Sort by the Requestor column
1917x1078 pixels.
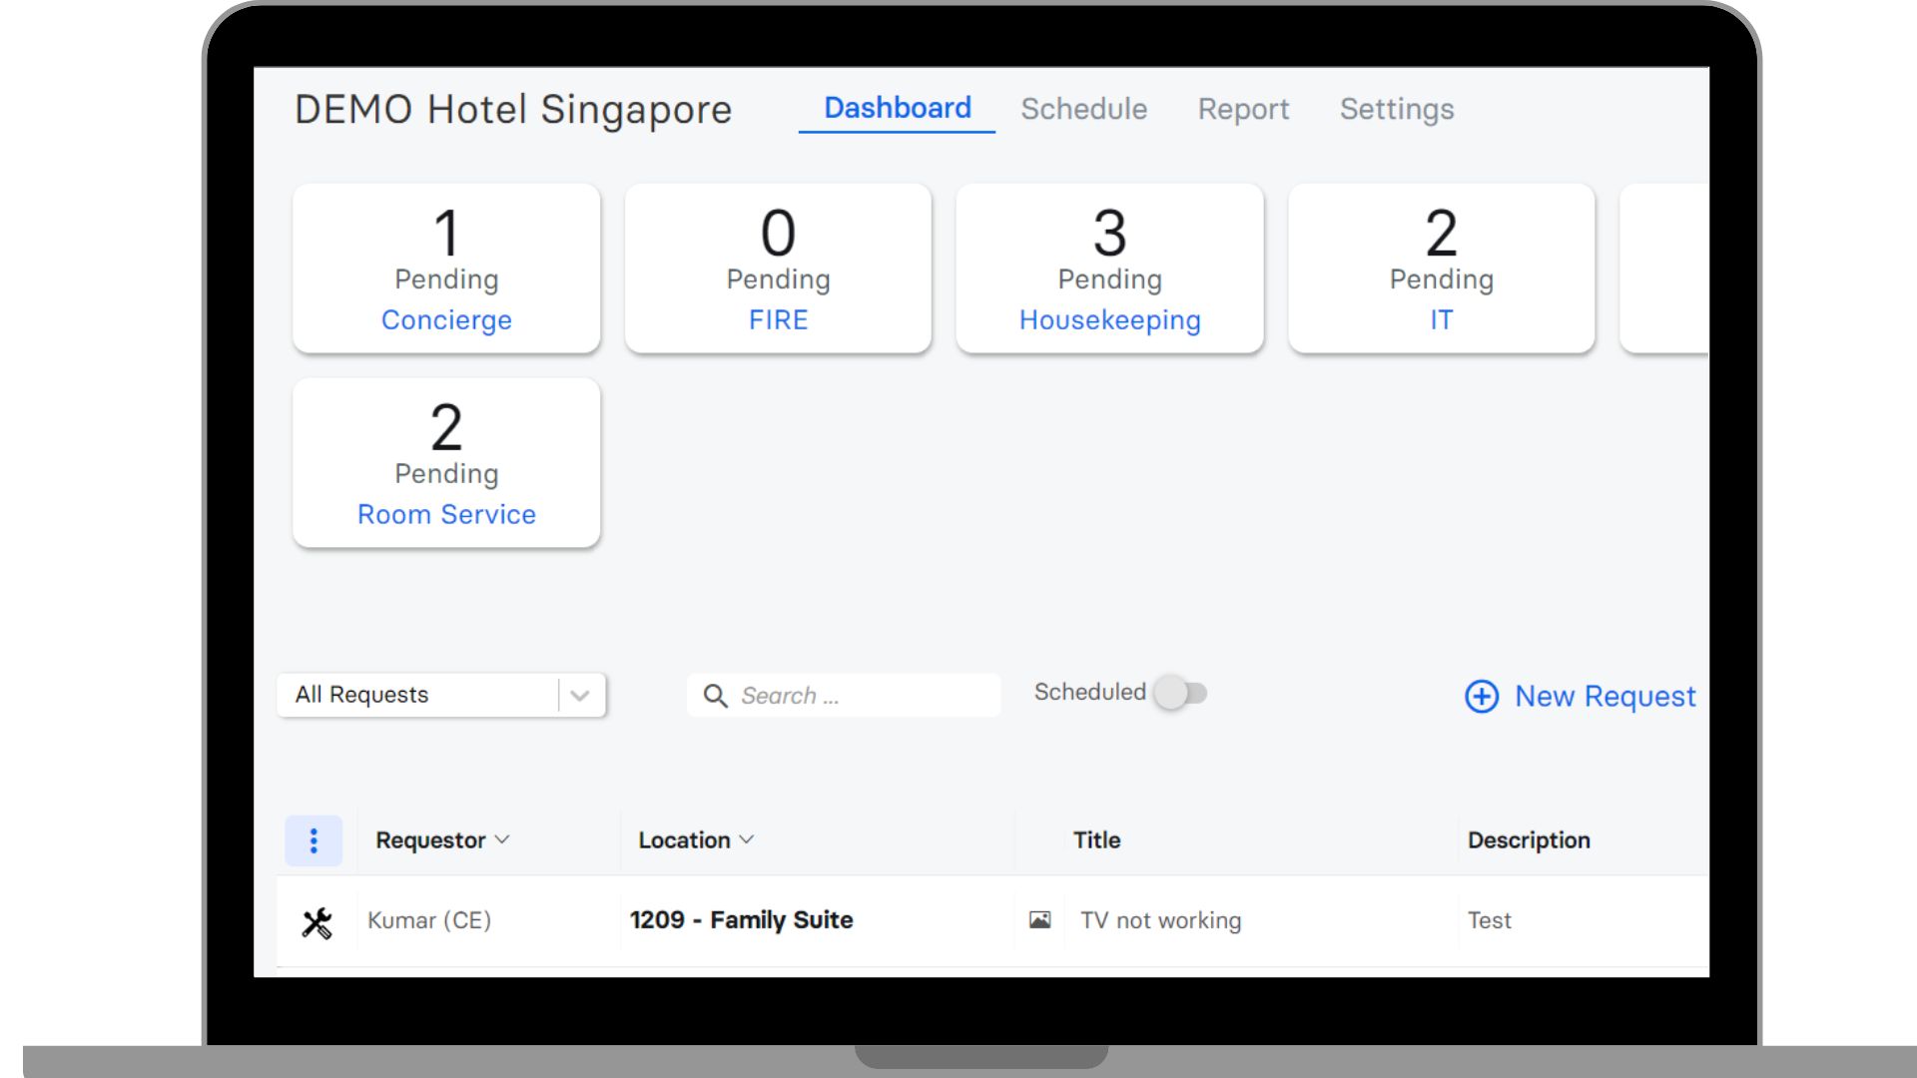click(442, 840)
